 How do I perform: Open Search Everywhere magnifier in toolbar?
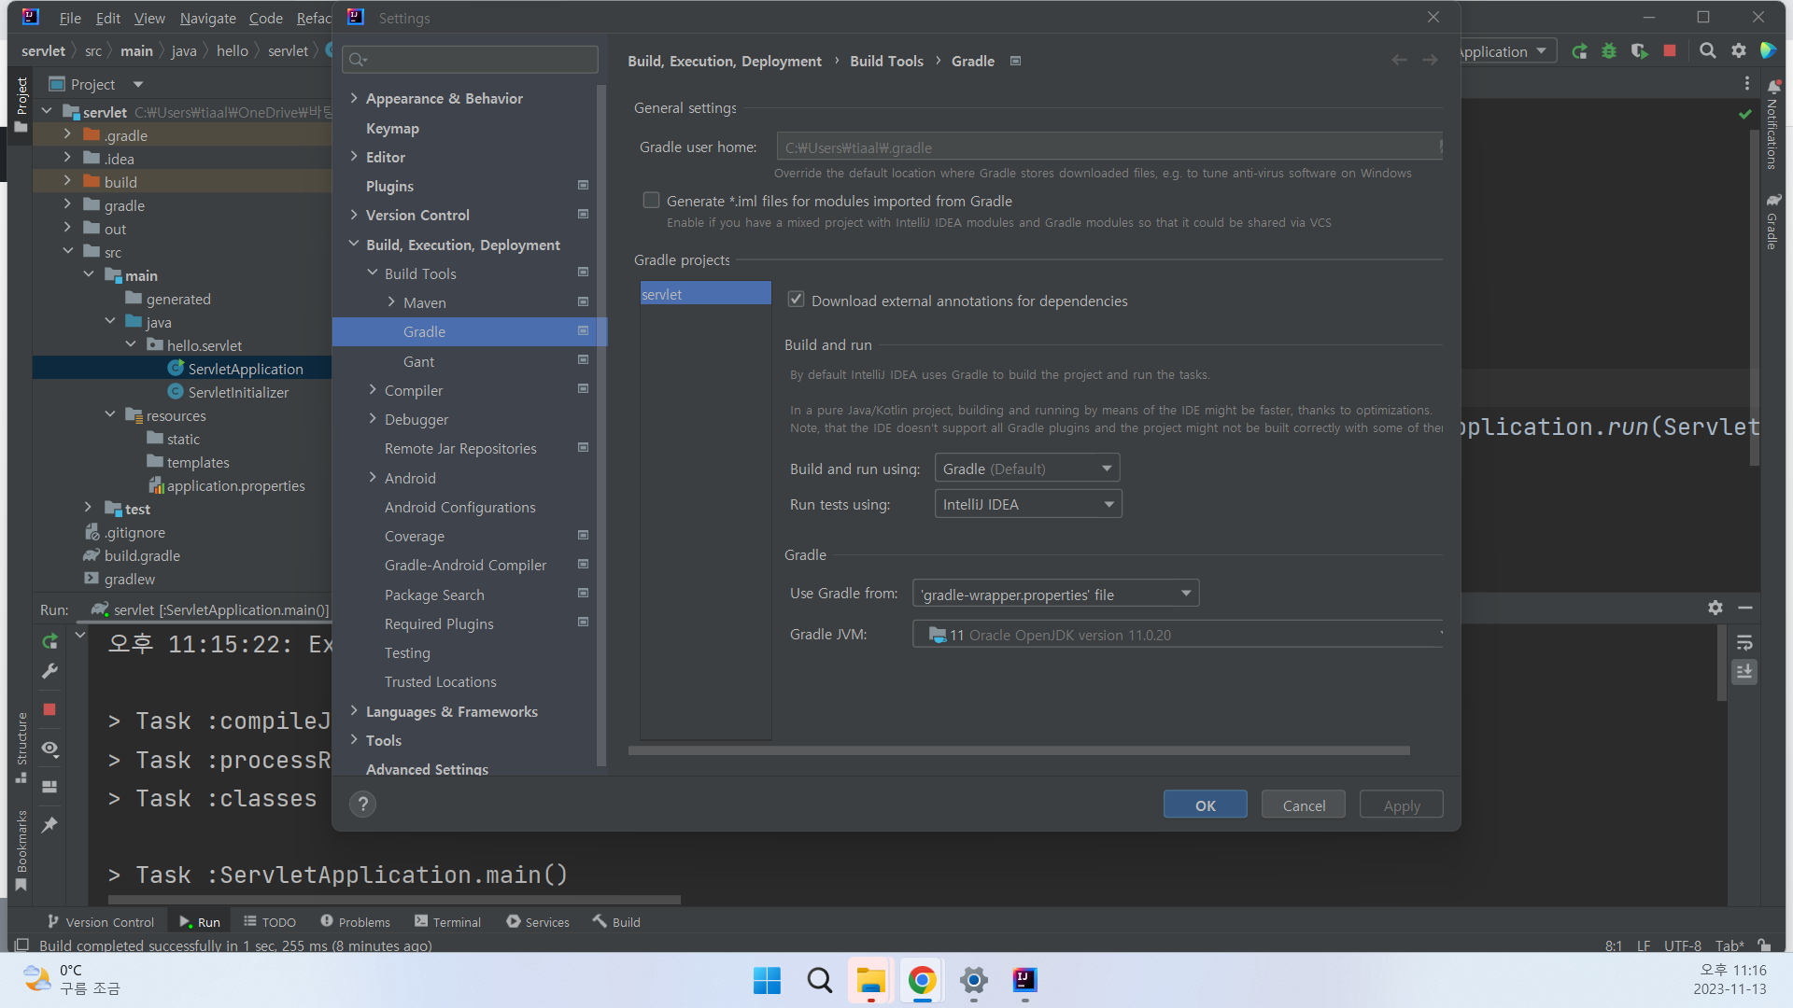pyautogui.click(x=1708, y=51)
